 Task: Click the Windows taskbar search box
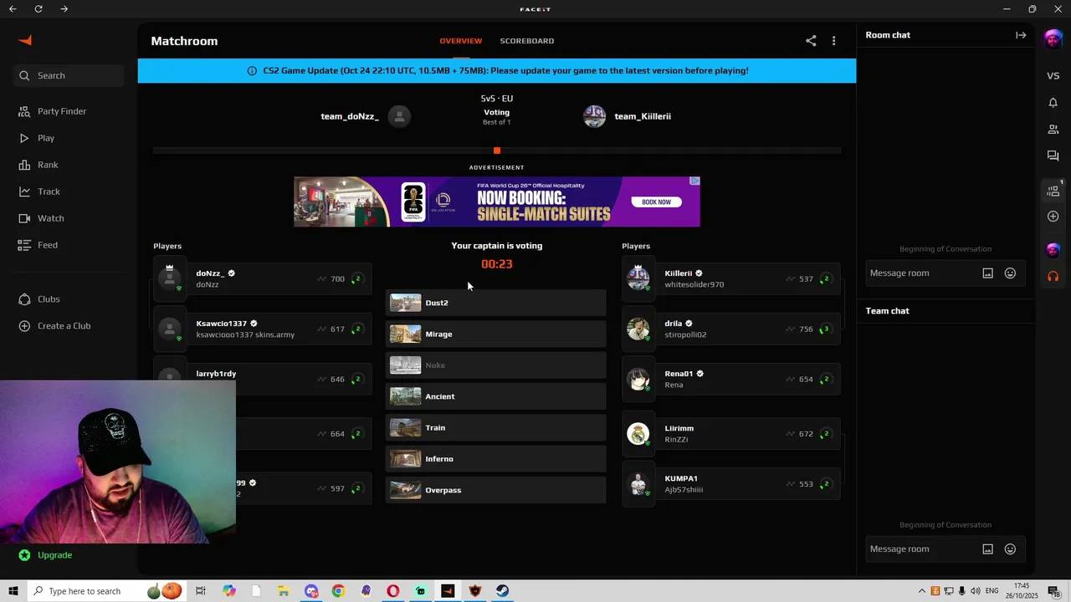106,591
